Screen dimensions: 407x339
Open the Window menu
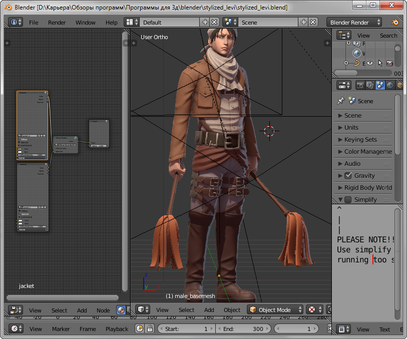(86, 23)
